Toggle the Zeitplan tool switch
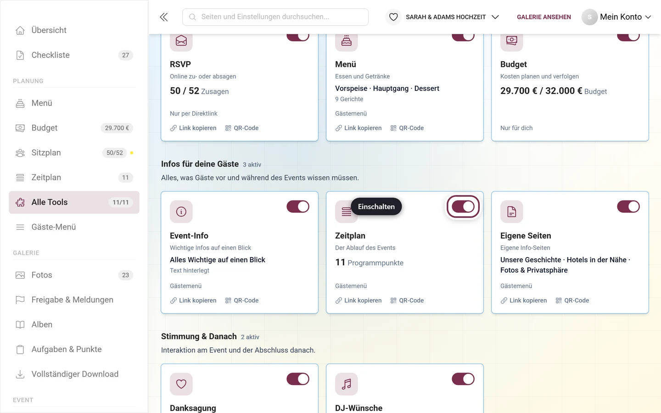This screenshot has height=413, width=661. point(463,206)
